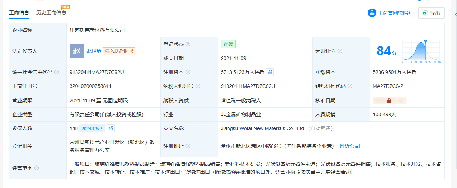Click the 84分 score value

[x=387, y=51]
